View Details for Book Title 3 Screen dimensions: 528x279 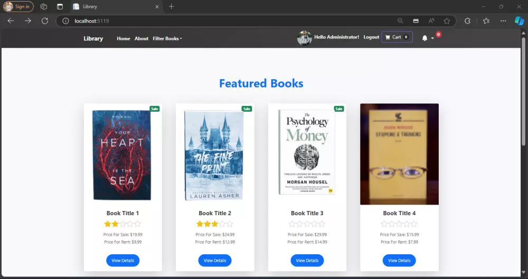[307, 261]
